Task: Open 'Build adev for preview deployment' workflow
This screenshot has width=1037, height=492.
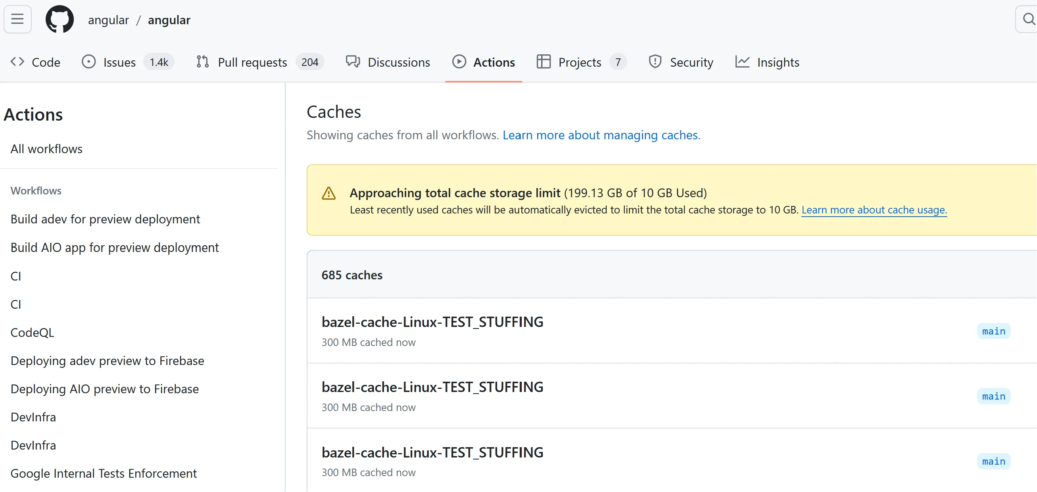Action: 105,219
